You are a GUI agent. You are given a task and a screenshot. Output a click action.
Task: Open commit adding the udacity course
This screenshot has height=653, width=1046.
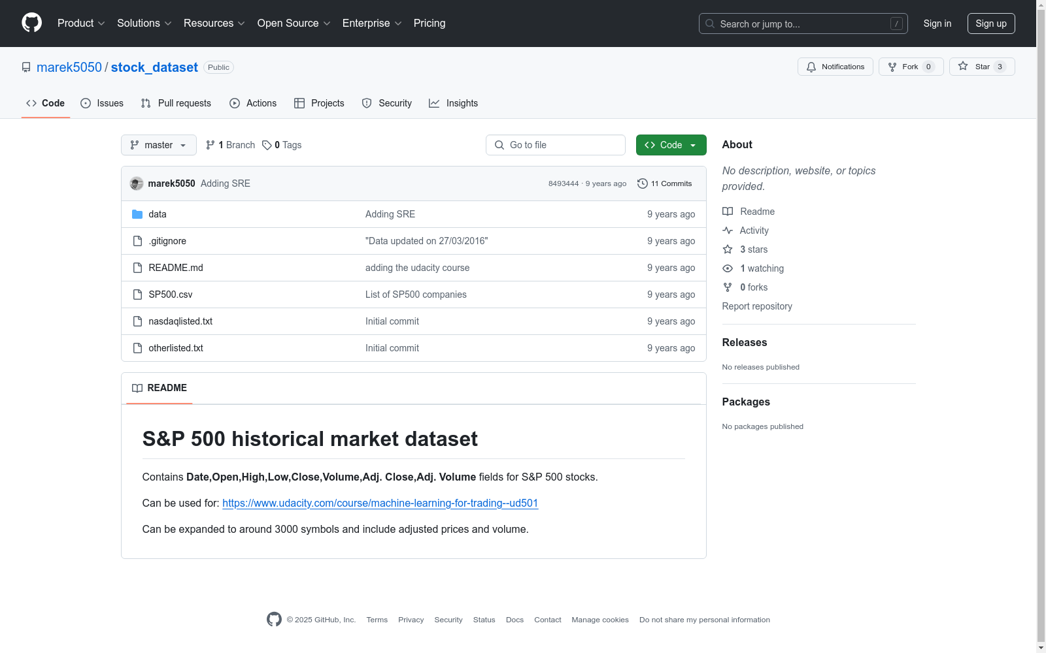418,268
